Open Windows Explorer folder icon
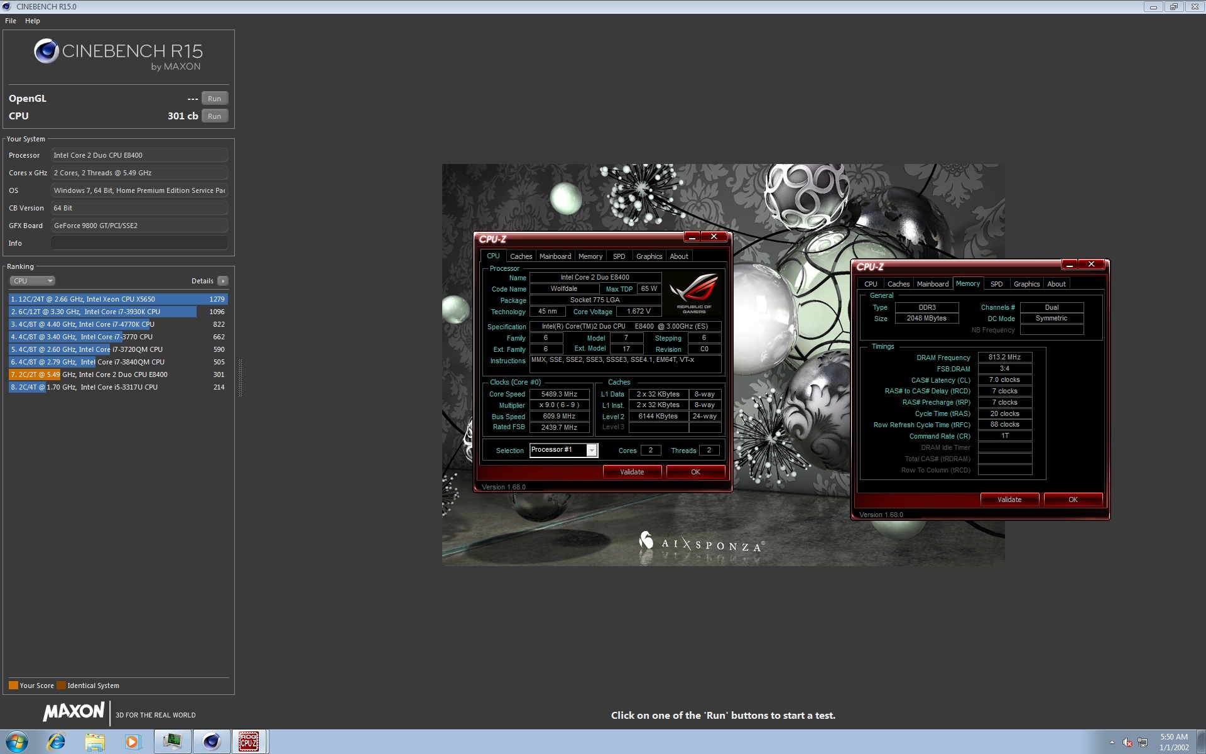 coord(95,742)
